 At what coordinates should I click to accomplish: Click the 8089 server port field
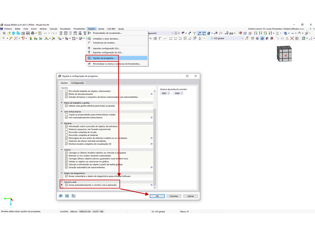point(177,93)
